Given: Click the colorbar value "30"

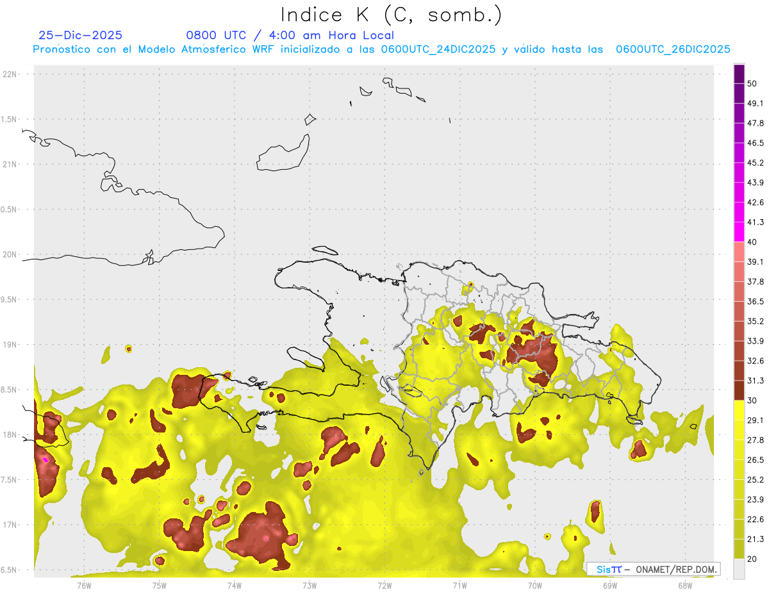Looking at the screenshot, I should click(752, 400).
